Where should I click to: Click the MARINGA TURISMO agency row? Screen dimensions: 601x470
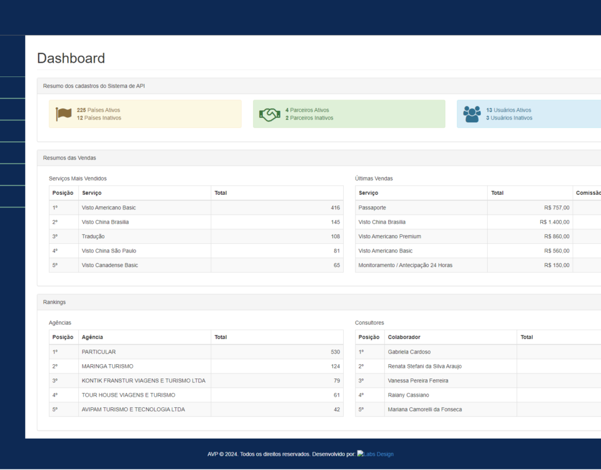tap(196, 367)
